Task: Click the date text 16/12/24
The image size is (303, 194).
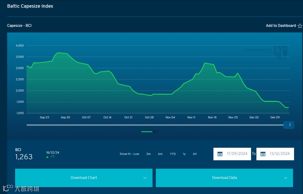Action: (x=52, y=153)
